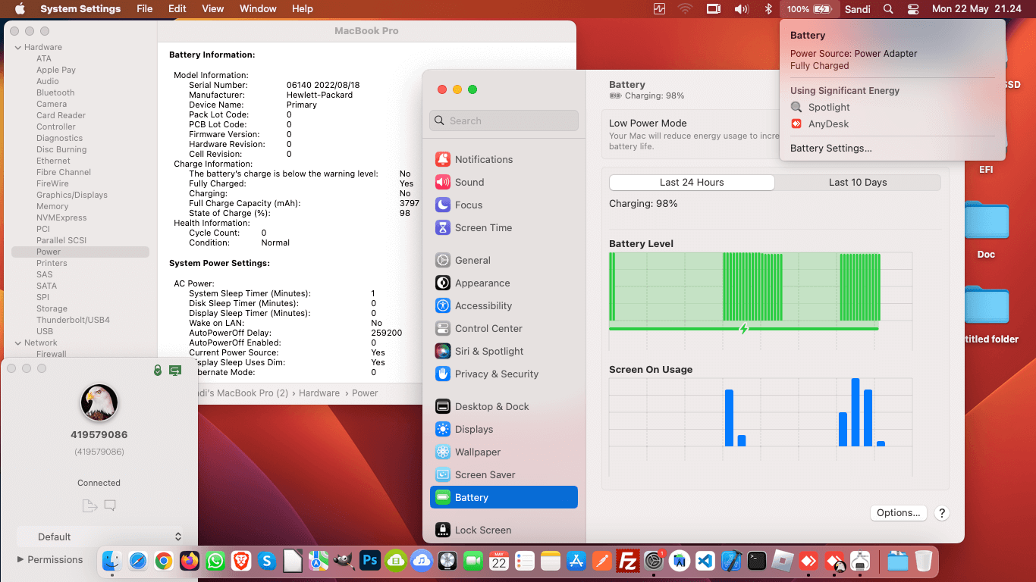1036x582 pixels.
Task: Launch Photoshop from the Dock
Action: click(369, 561)
